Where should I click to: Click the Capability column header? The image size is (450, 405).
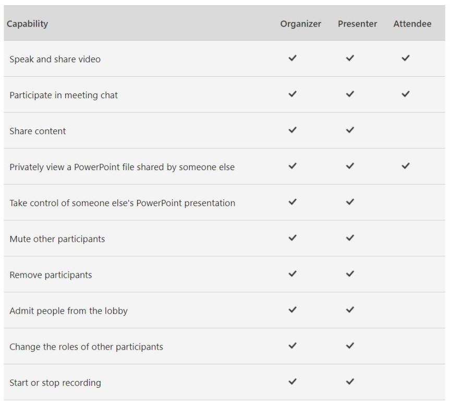27,23
